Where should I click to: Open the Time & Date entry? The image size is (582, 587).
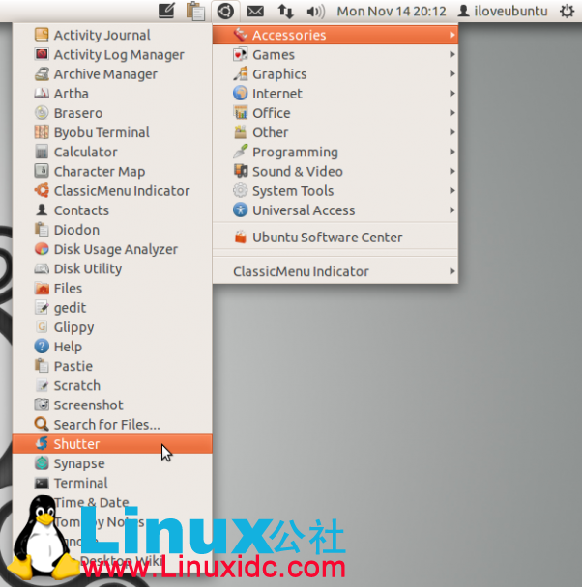pyautogui.click(x=112, y=502)
